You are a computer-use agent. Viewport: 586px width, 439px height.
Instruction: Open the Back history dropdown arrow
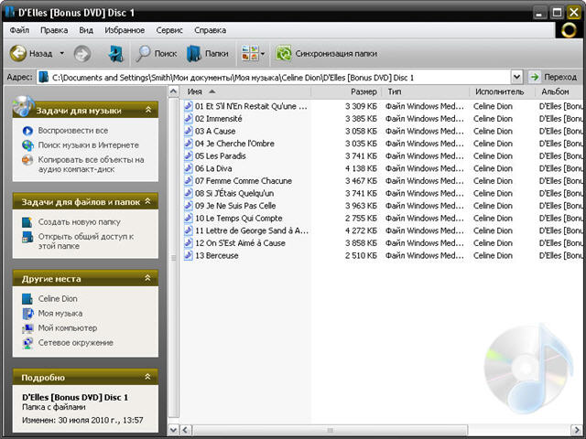click(x=62, y=54)
